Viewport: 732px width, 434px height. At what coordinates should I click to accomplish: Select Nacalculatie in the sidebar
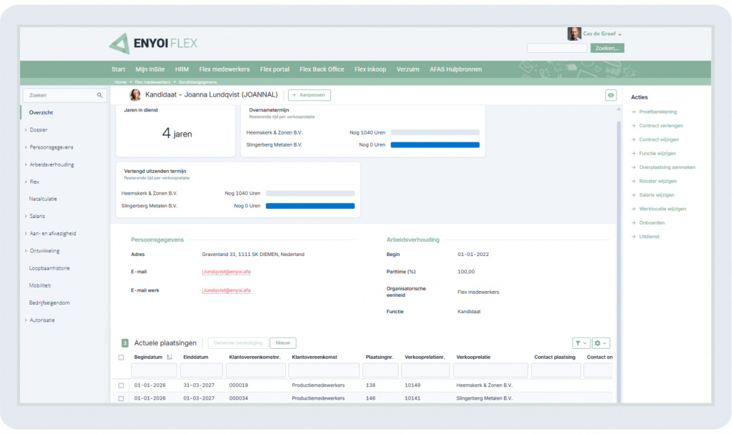(x=43, y=199)
